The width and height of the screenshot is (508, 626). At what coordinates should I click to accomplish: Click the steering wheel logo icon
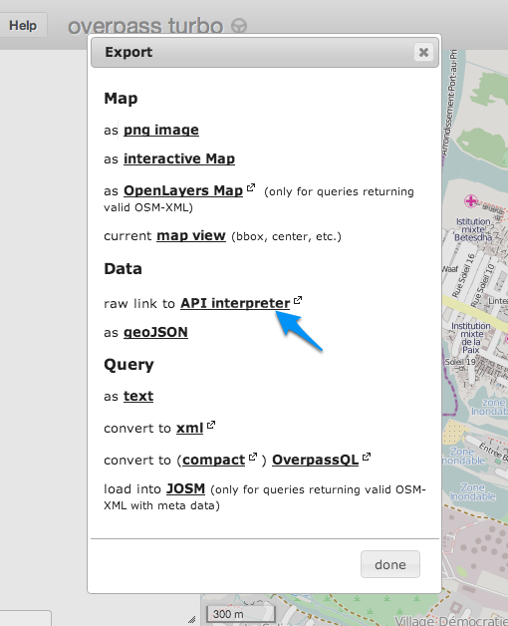click(x=239, y=26)
